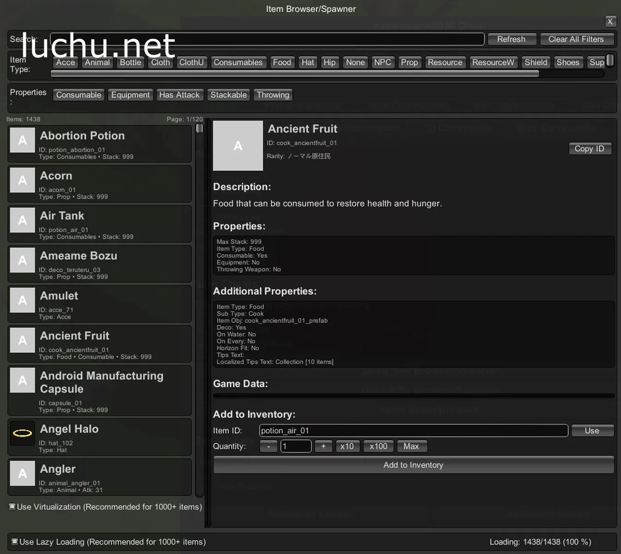621x554 pixels.
Task: Select Android Manufacturing Capsule entry name
Action: pos(102,382)
